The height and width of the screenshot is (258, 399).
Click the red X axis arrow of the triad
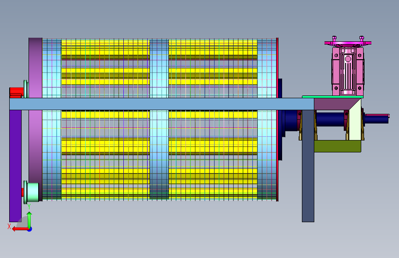20,229
